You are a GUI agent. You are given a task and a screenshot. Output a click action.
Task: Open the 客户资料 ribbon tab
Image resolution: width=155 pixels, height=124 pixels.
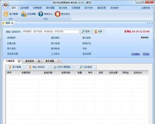(x=89, y=8)
